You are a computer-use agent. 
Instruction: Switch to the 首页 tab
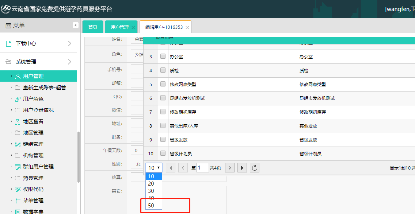[x=93, y=27]
